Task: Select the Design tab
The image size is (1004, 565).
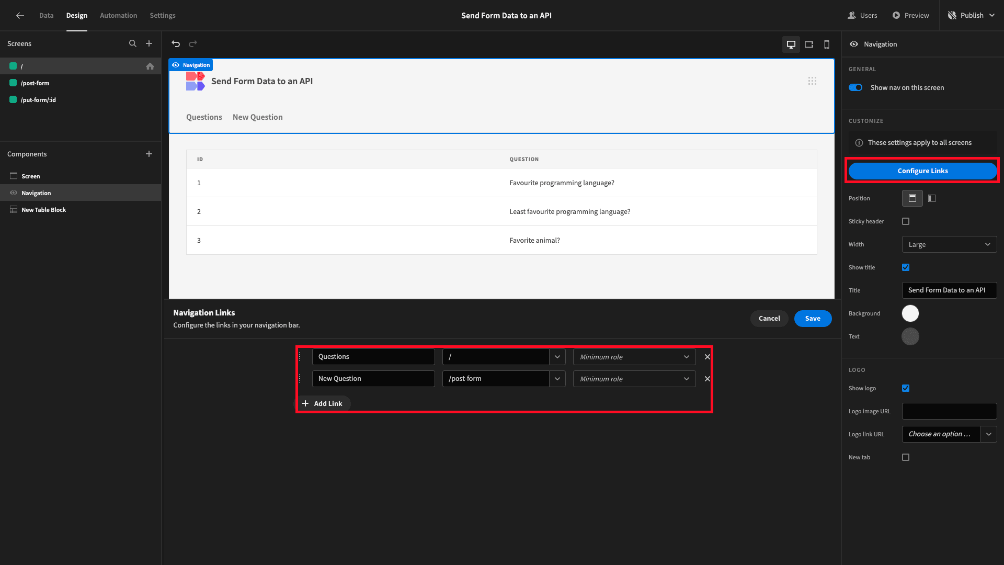Action: click(x=77, y=15)
